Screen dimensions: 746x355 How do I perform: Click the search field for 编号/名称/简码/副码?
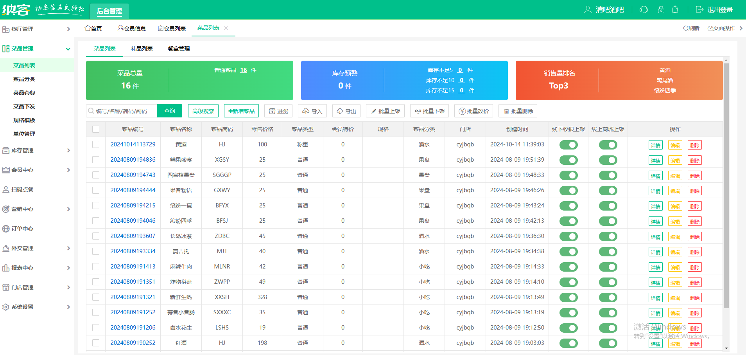pos(124,111)
